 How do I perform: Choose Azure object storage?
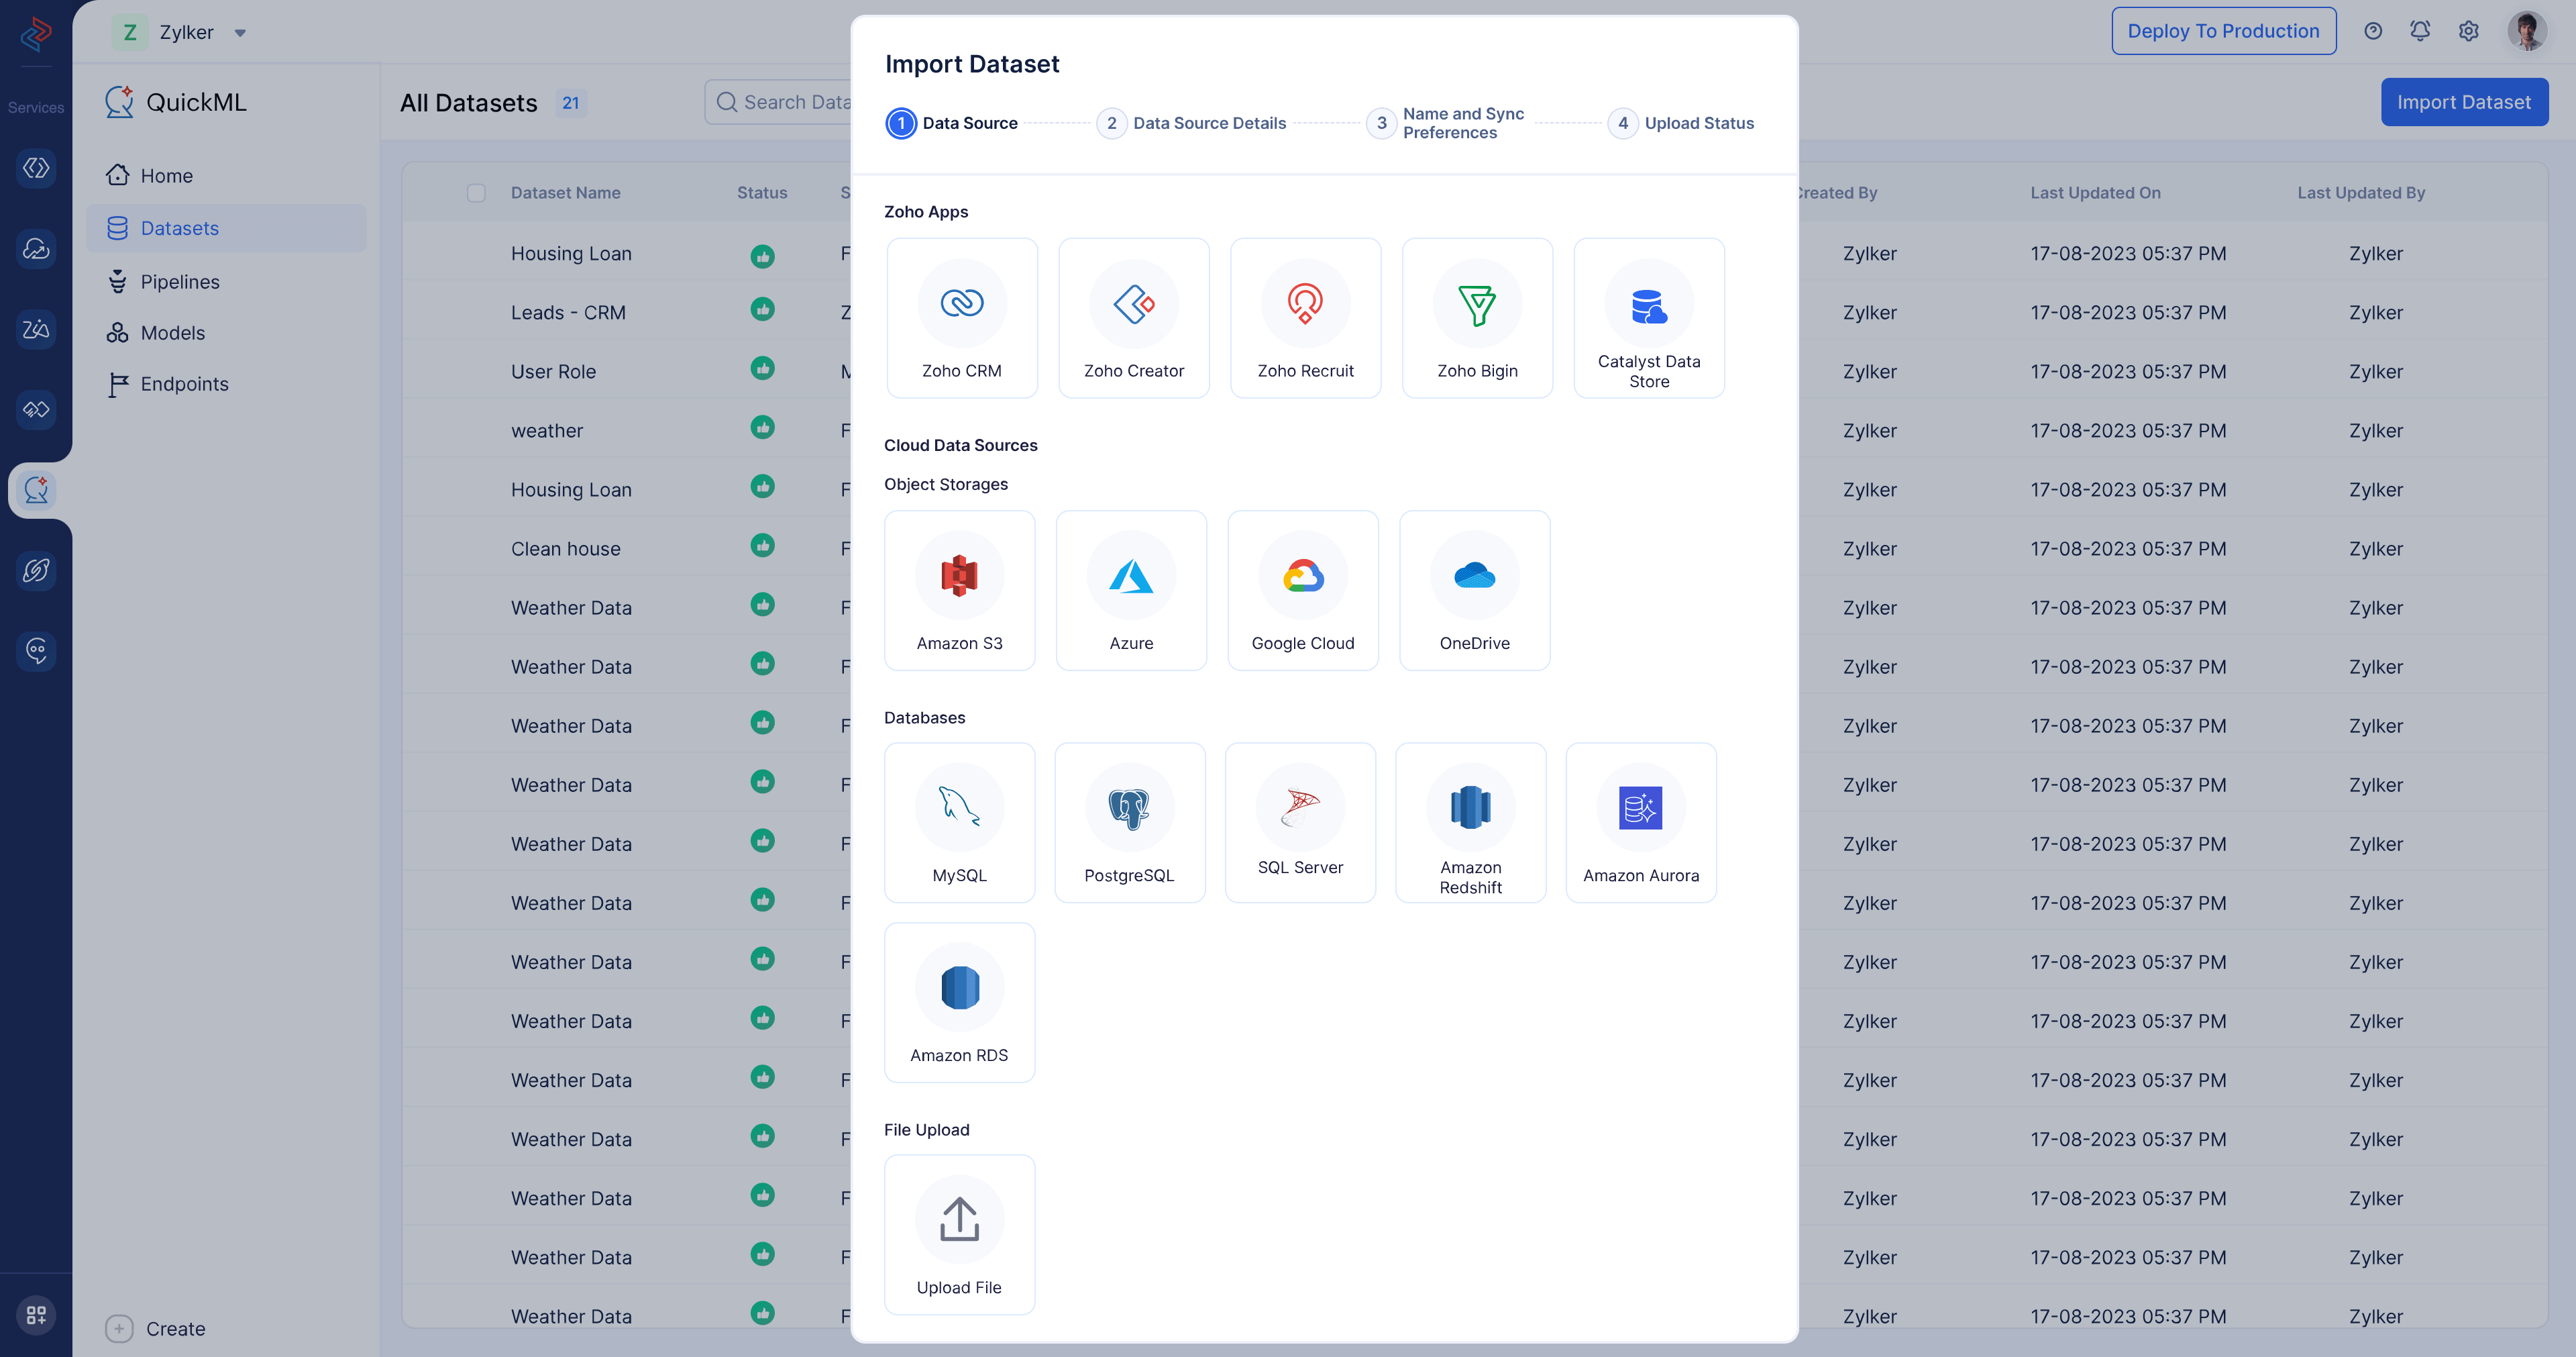point(1131,591)
